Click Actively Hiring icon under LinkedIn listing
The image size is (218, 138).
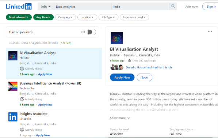[x=22, y=130]
